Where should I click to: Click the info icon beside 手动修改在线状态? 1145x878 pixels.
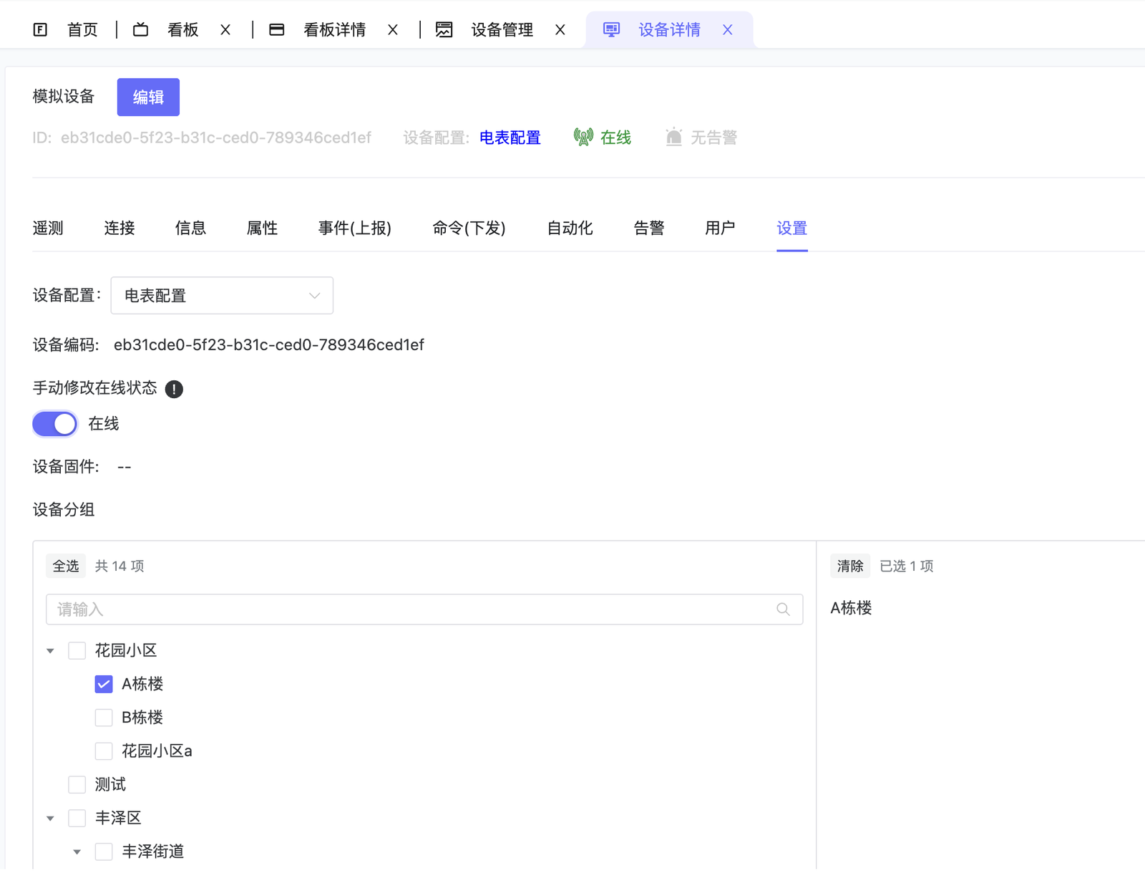pos(174,389)
